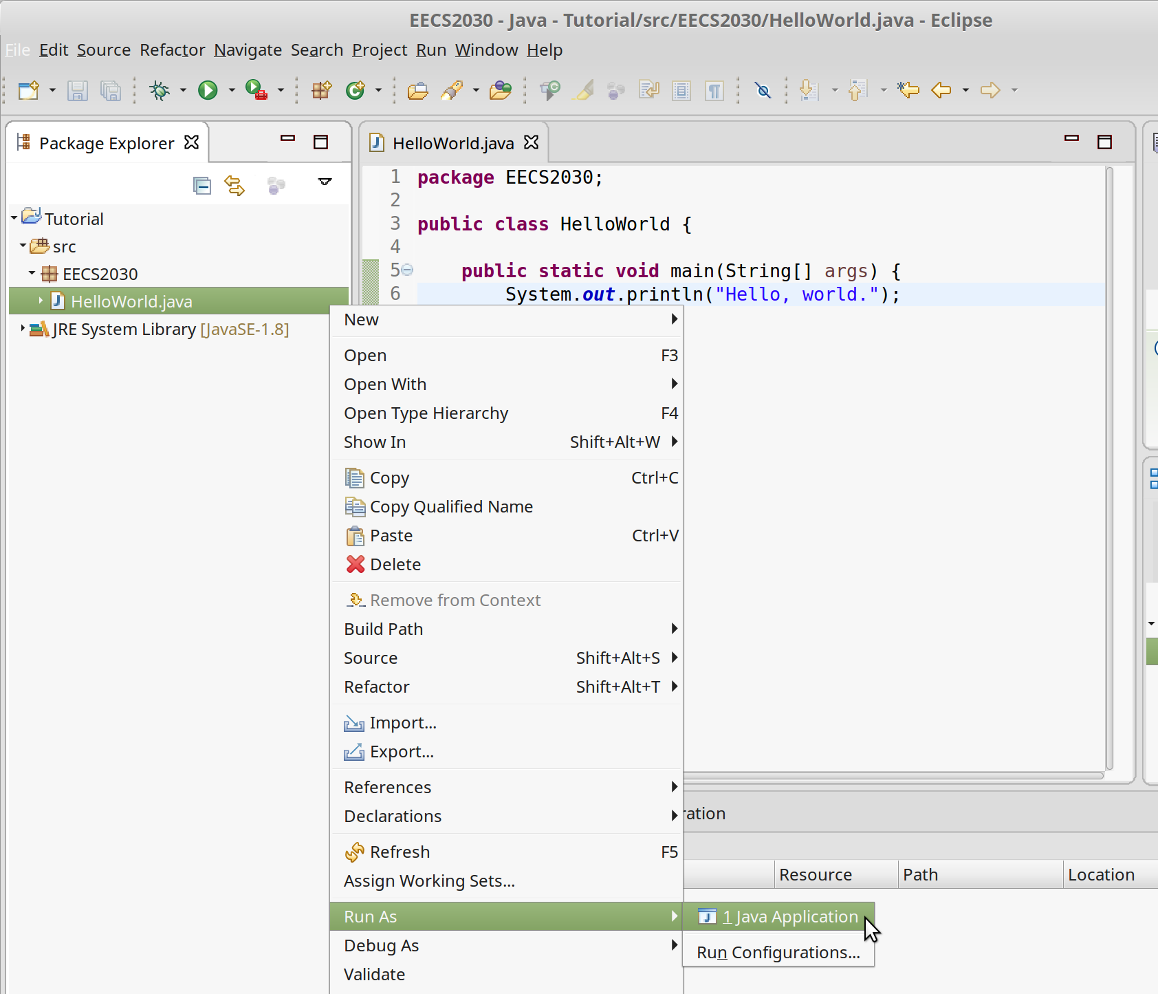Click the Resource column header
Viewport: 1158px width, 994px height.
(x=836, y=874)
